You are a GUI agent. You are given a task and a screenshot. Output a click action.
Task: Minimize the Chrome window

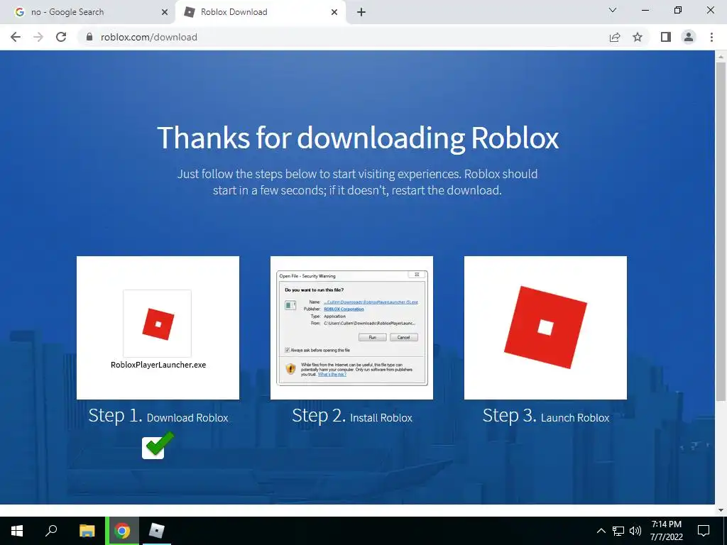point(645,10)
